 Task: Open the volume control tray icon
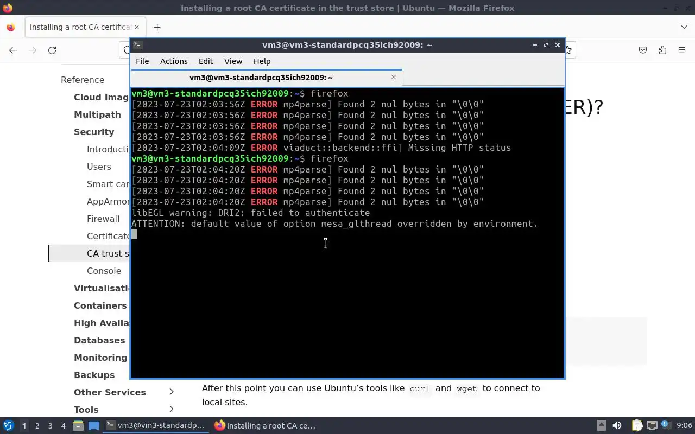click(x=617, y=426)
